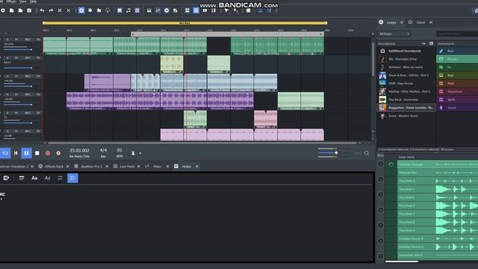
Task: Click the microphone icon beside Vocals instrument
Action: [x=441, y=108]
